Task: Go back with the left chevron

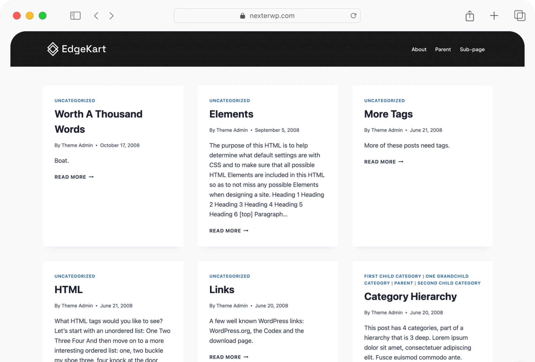Action: click(96, 16)
